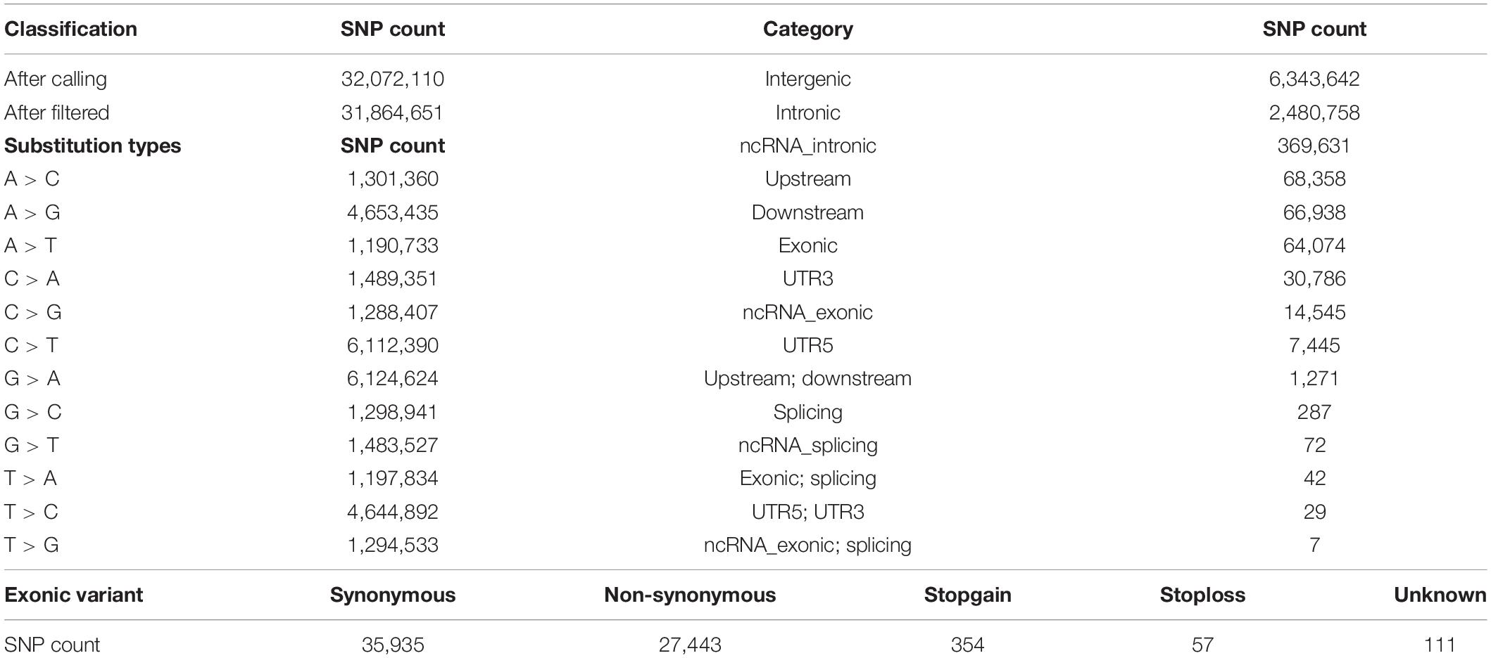Click the After calling count 32,072,110
The width and height of the screenshot is (1491, 658).
tap(393, 79)
